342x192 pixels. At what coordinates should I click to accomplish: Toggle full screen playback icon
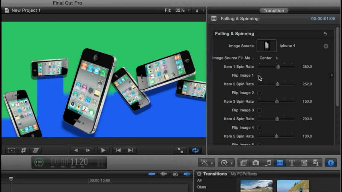(180, 150)
